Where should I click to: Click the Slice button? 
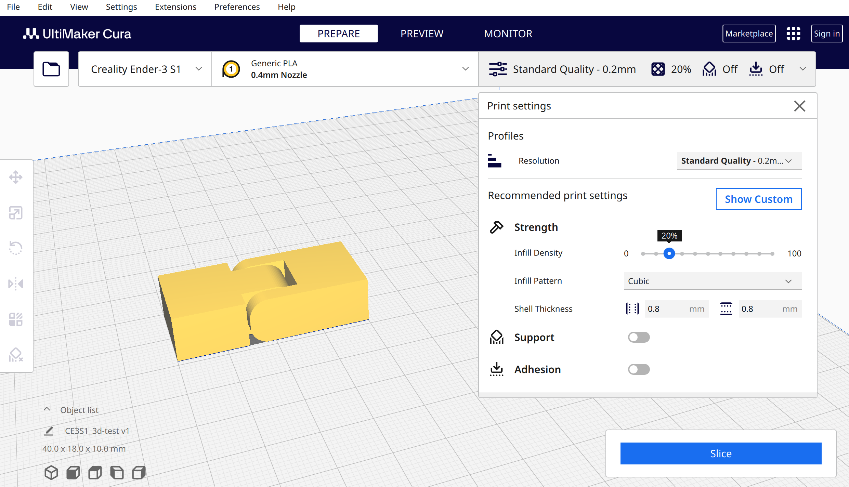(721, 453)
